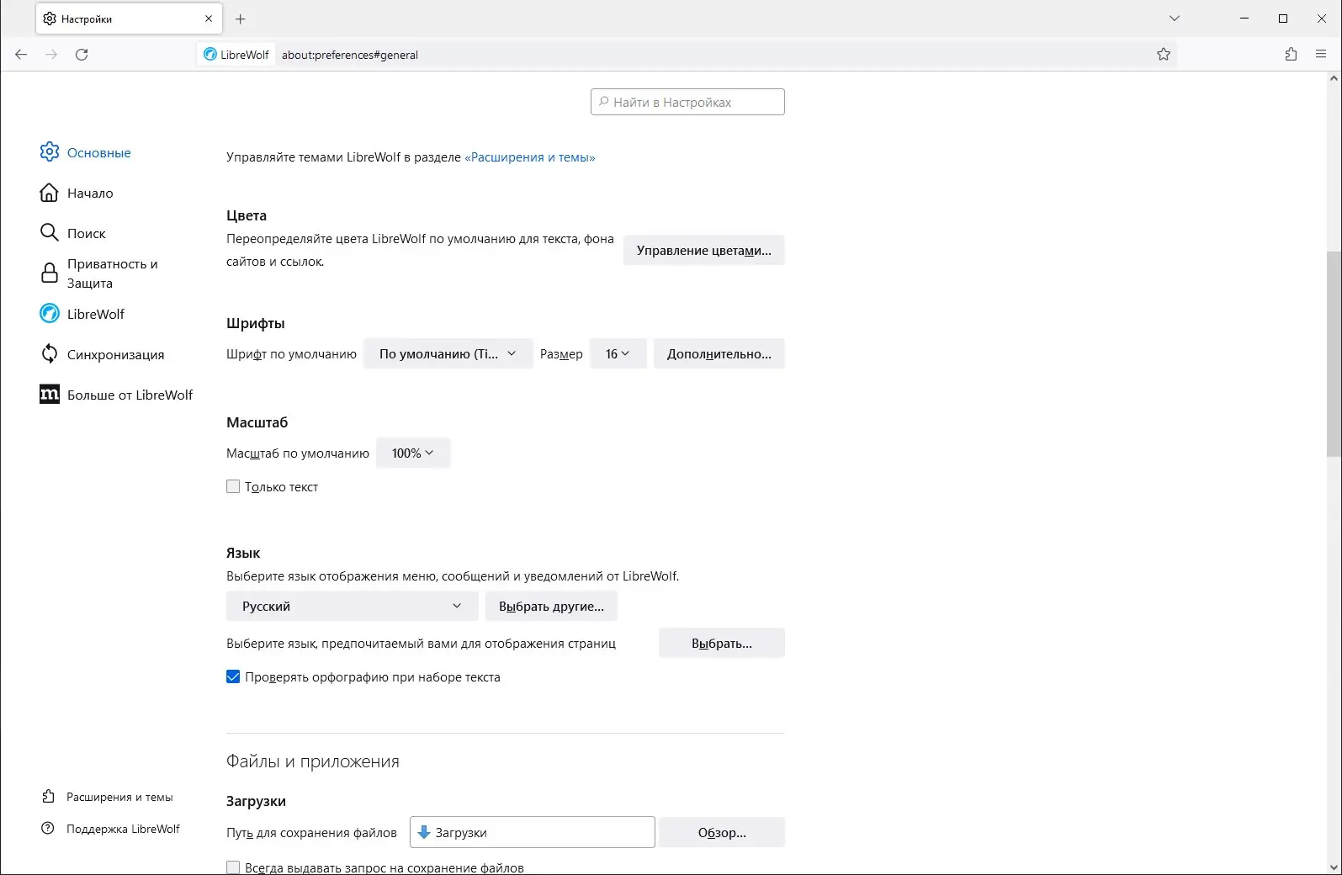Bookmark this page with the star icon

click(1164, 55)
